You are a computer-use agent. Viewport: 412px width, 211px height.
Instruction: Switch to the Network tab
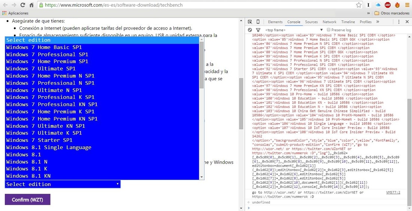(329, 22)
